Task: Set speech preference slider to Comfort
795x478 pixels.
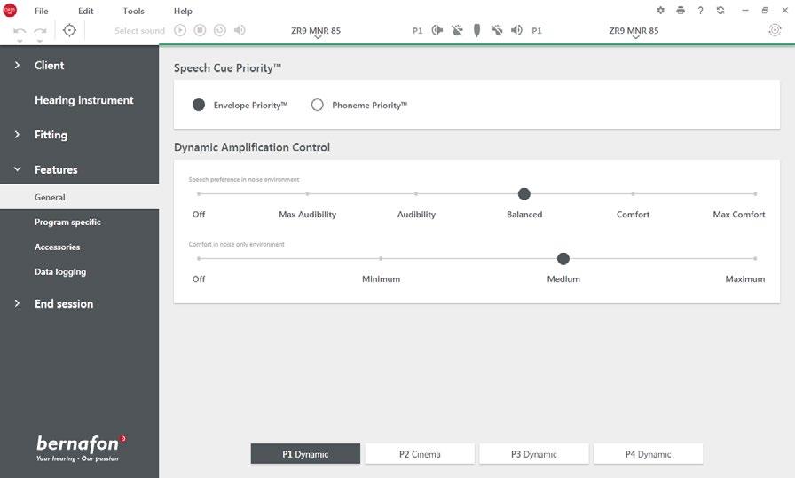Action: pyautogui.click(x=633, y=193)
